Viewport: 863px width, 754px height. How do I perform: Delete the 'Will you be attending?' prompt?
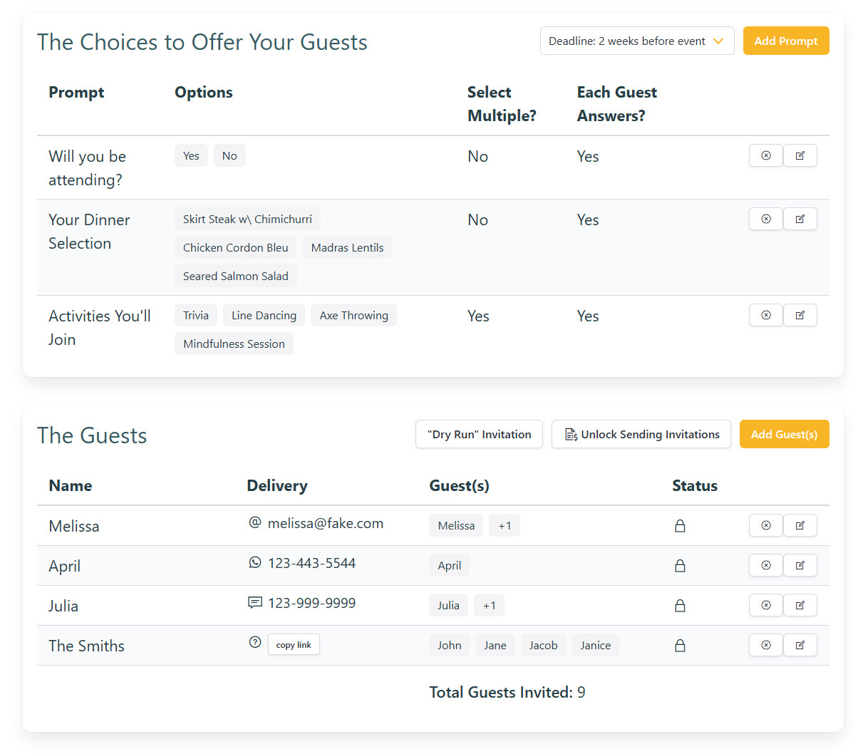(765, 155)
